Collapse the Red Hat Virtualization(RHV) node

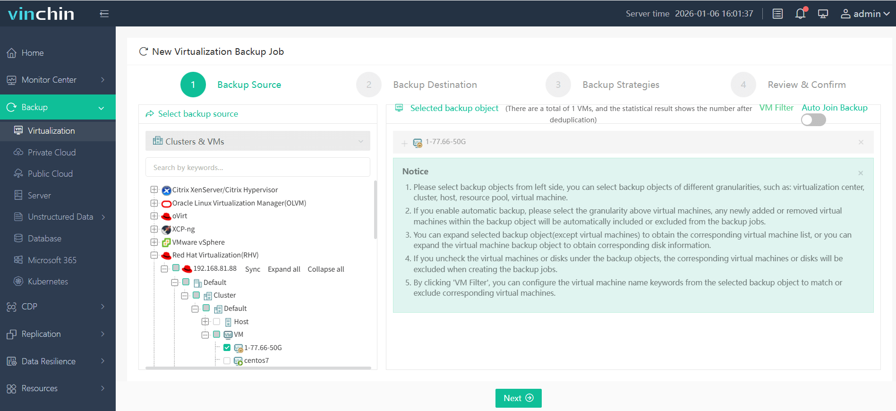pyautogui.click(x=154, y=255)
